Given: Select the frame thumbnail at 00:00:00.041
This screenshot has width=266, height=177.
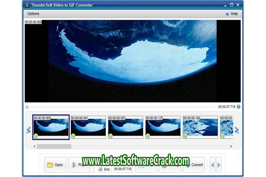Looking at the screenshot, I should click(x=88, y=127).
